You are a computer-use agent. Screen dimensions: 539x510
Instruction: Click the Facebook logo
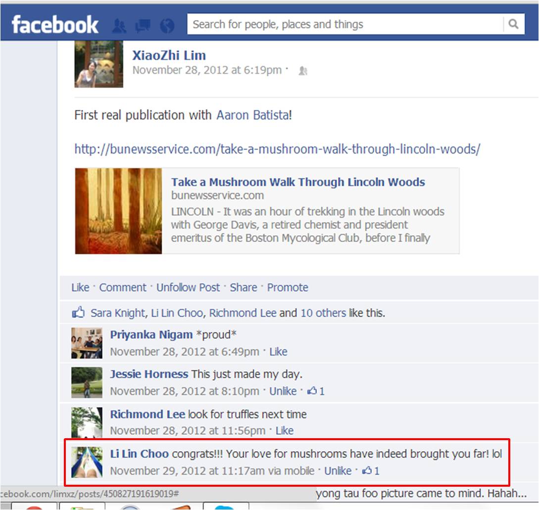[x=55, y=24]
